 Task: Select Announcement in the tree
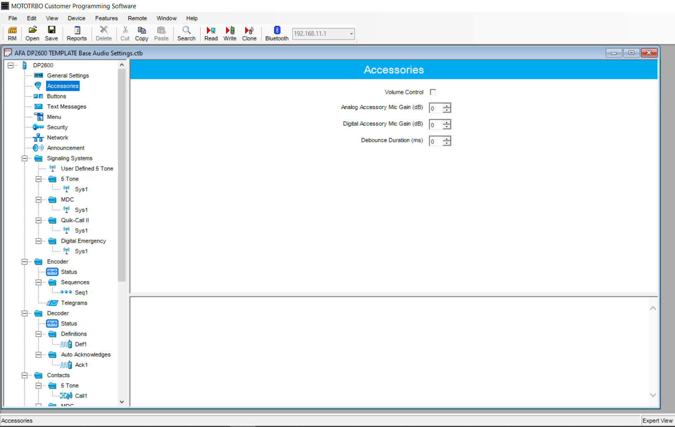click(66, 148)
